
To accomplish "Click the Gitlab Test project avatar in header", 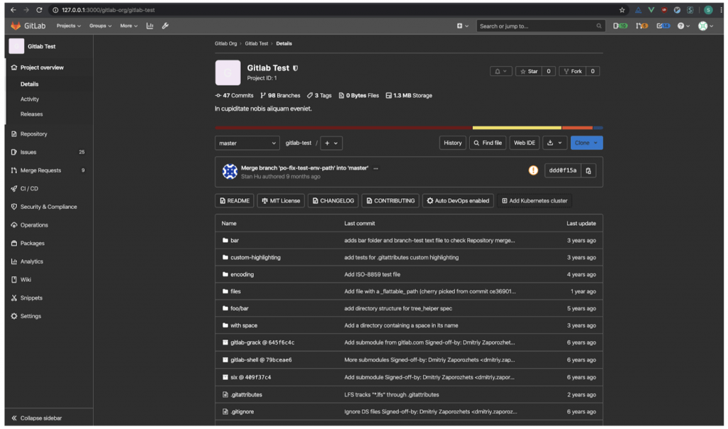I will [x=227, y=72].
